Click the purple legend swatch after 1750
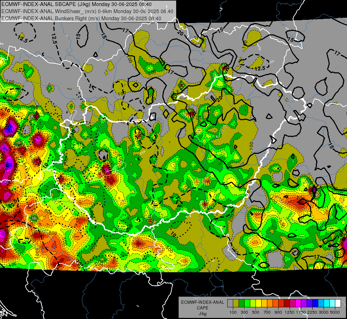Viewport: 347px width, 319px height. click(x=304, y=303)
